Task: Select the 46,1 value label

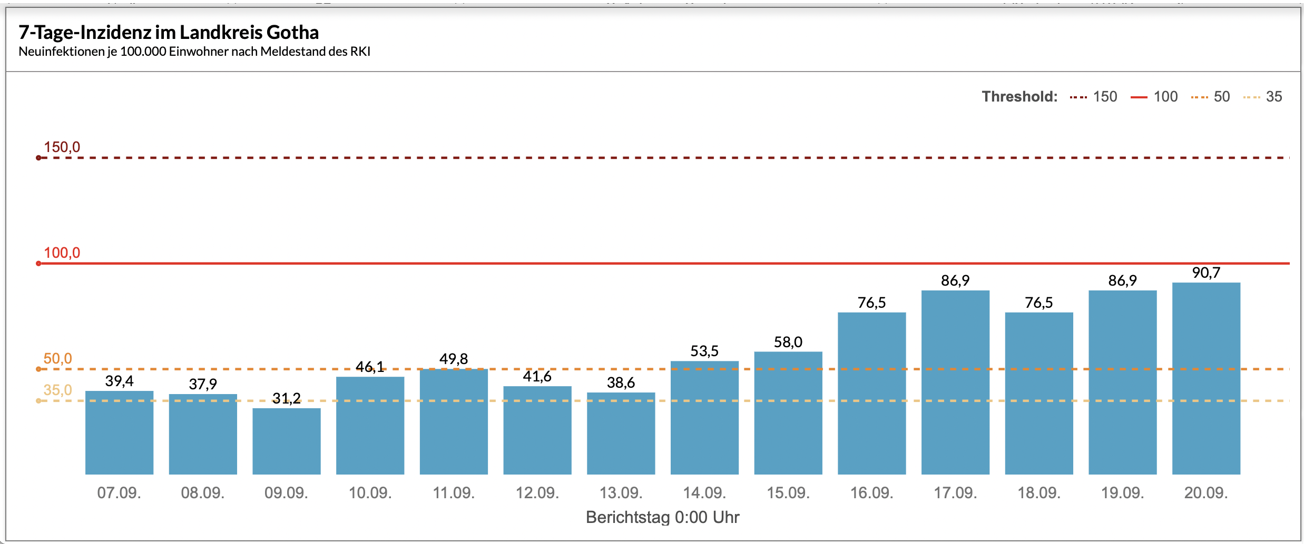Action: tap(370, 367)
